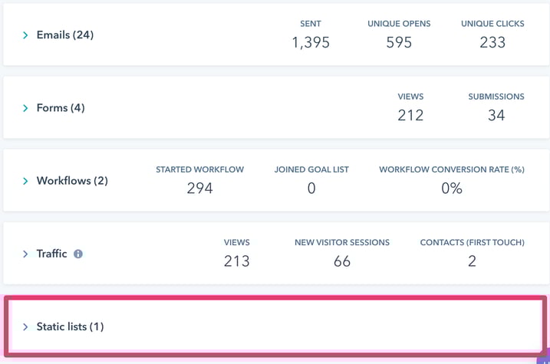This screenshot has width=550, height=364.
Task: Expand the Traffic section chevron
Action: 25,254
